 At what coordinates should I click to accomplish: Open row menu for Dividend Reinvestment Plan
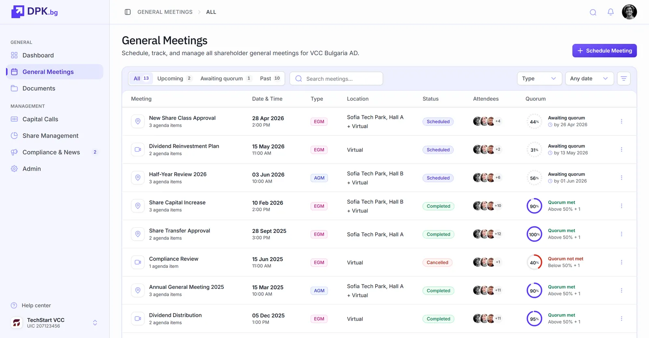pos(621,150)
